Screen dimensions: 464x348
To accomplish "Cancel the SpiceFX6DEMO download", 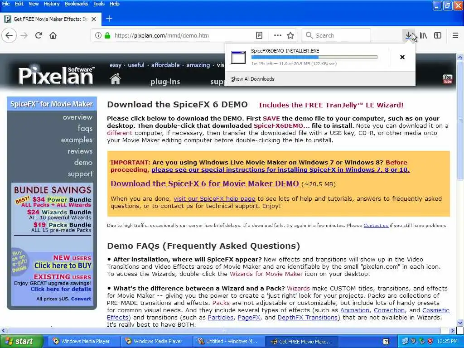I will 402,57.
